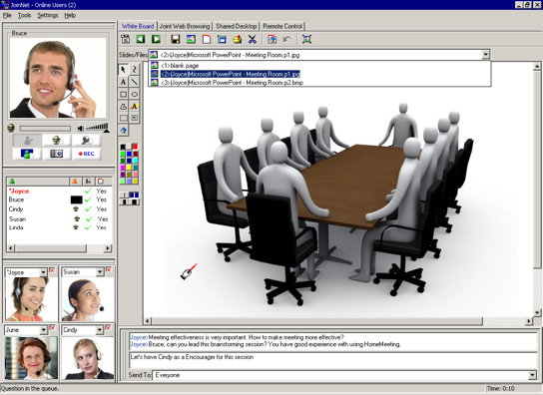Select the rectangle drawing tool

124,94
